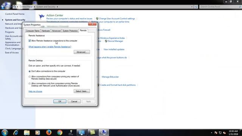Show hidden system tray icons
Viewport: 242px width, 136px height.
click(x=211, y=133)
